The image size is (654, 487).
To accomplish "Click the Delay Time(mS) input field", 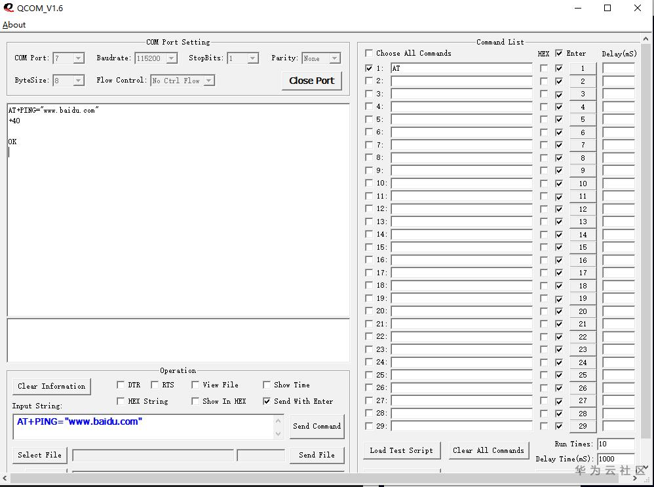I will pos(615,459).
